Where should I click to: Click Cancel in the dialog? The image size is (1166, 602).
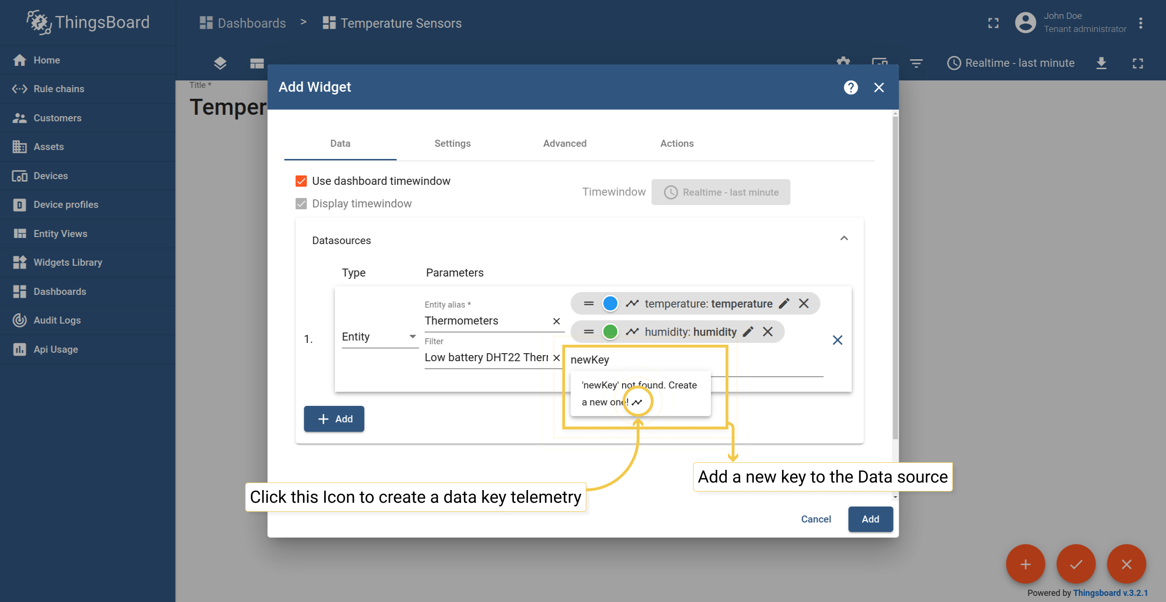[816, 519]
